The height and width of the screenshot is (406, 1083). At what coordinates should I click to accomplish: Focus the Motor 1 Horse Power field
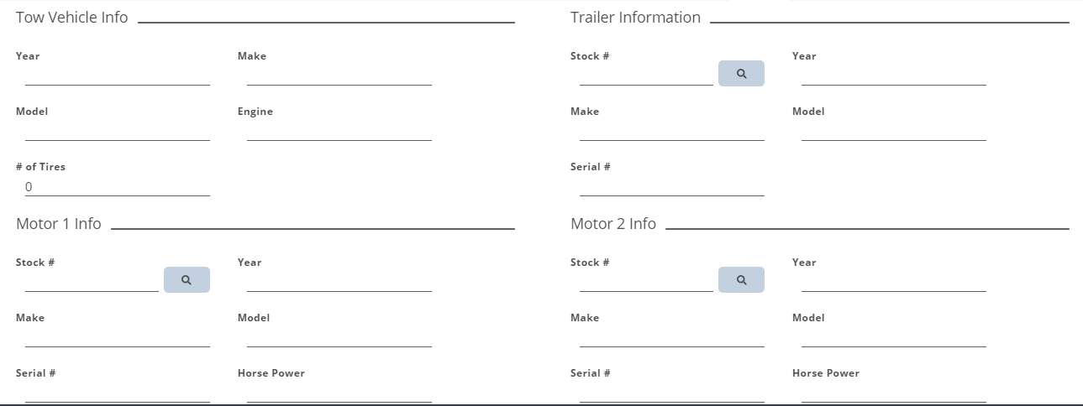339,393
